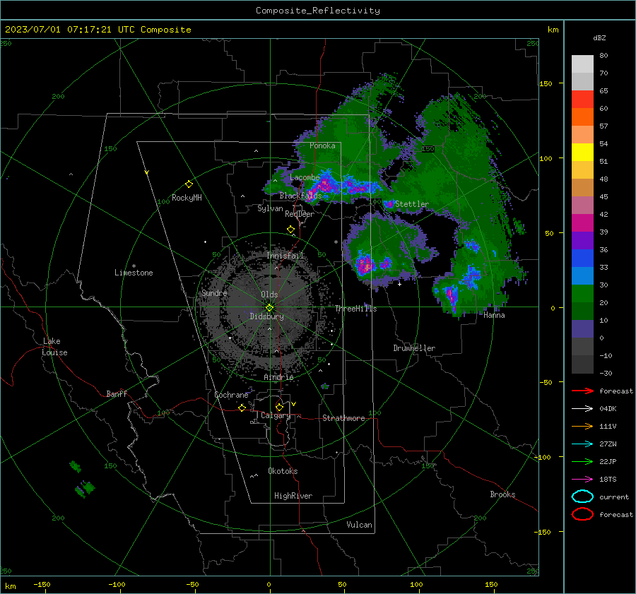Click the Blackfalds label
Screen dimensions: 636x594
coord(300,196)
